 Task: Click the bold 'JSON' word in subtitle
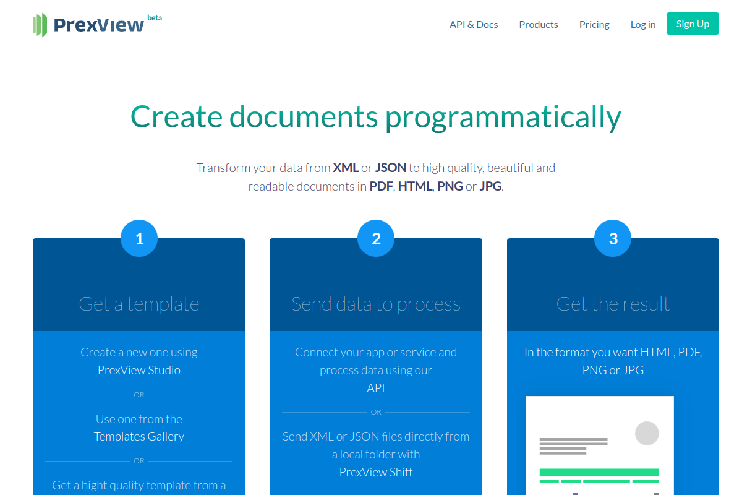click(391, 168)
